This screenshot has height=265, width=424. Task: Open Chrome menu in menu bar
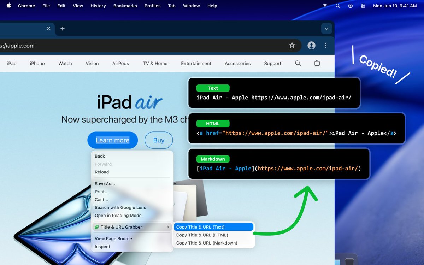pyautogui.click(x=26, y=6)
